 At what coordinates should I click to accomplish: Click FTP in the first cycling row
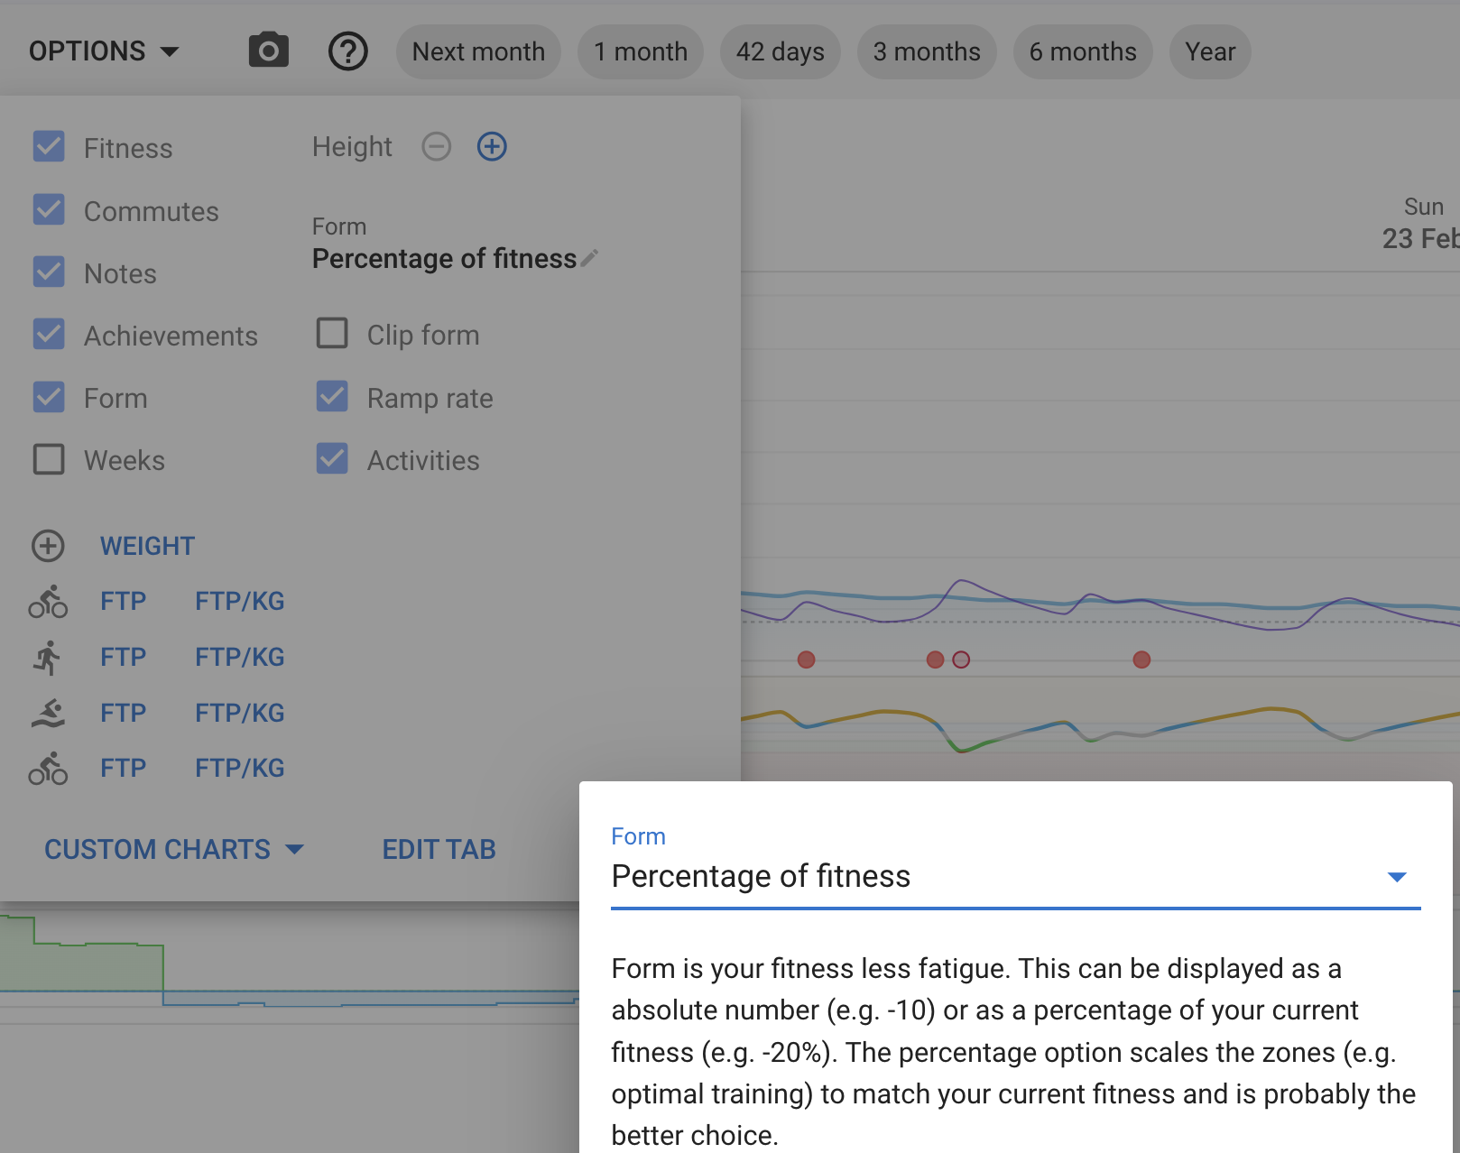pos(123,601)
